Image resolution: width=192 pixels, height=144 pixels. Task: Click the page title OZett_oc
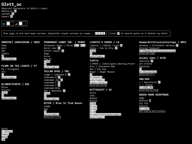tap(11, 4)
